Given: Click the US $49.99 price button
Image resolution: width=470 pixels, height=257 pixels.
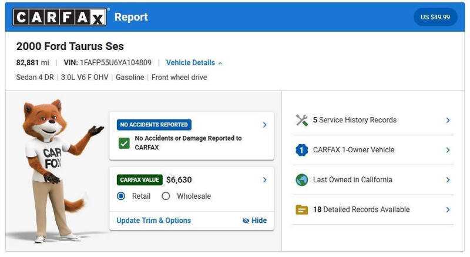Looking at the screenshot, I should pos(435,17).
